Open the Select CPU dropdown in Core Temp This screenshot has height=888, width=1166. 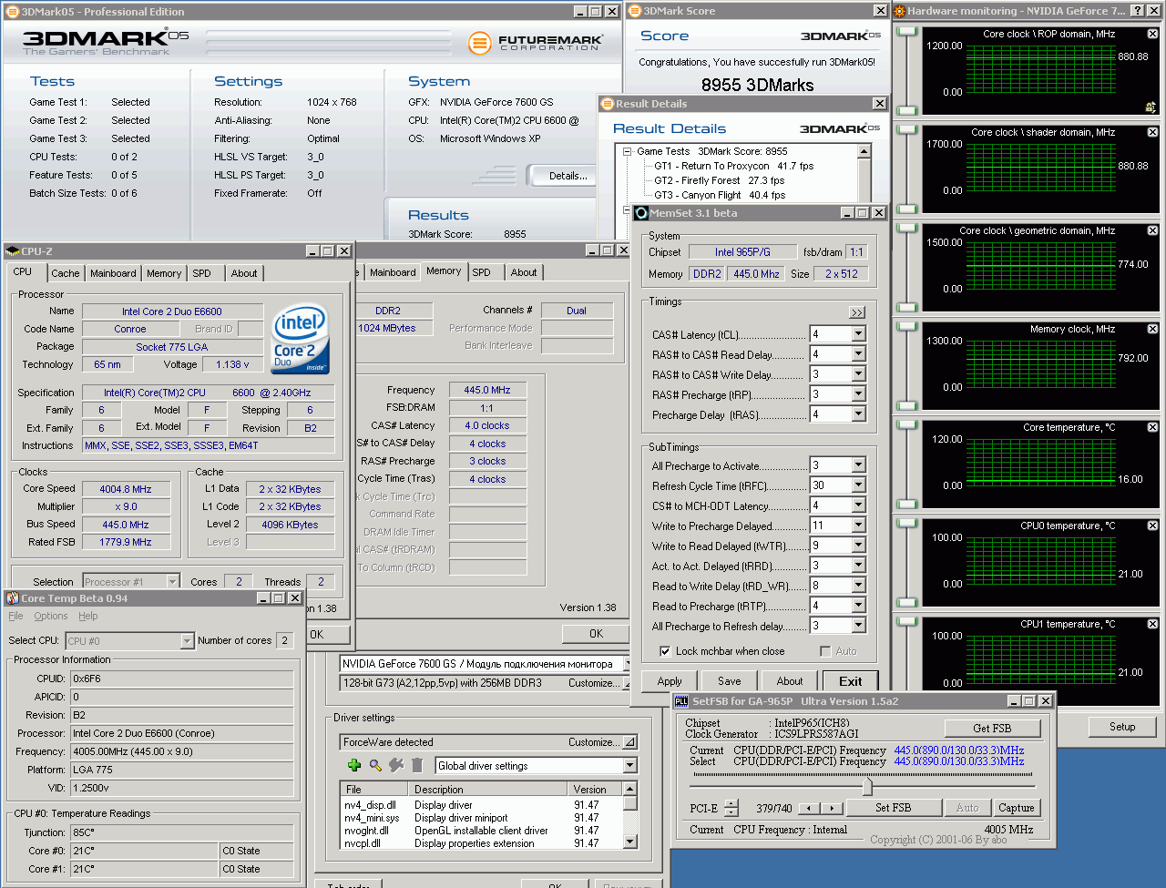pyautogui.click(x=187, y=641)
